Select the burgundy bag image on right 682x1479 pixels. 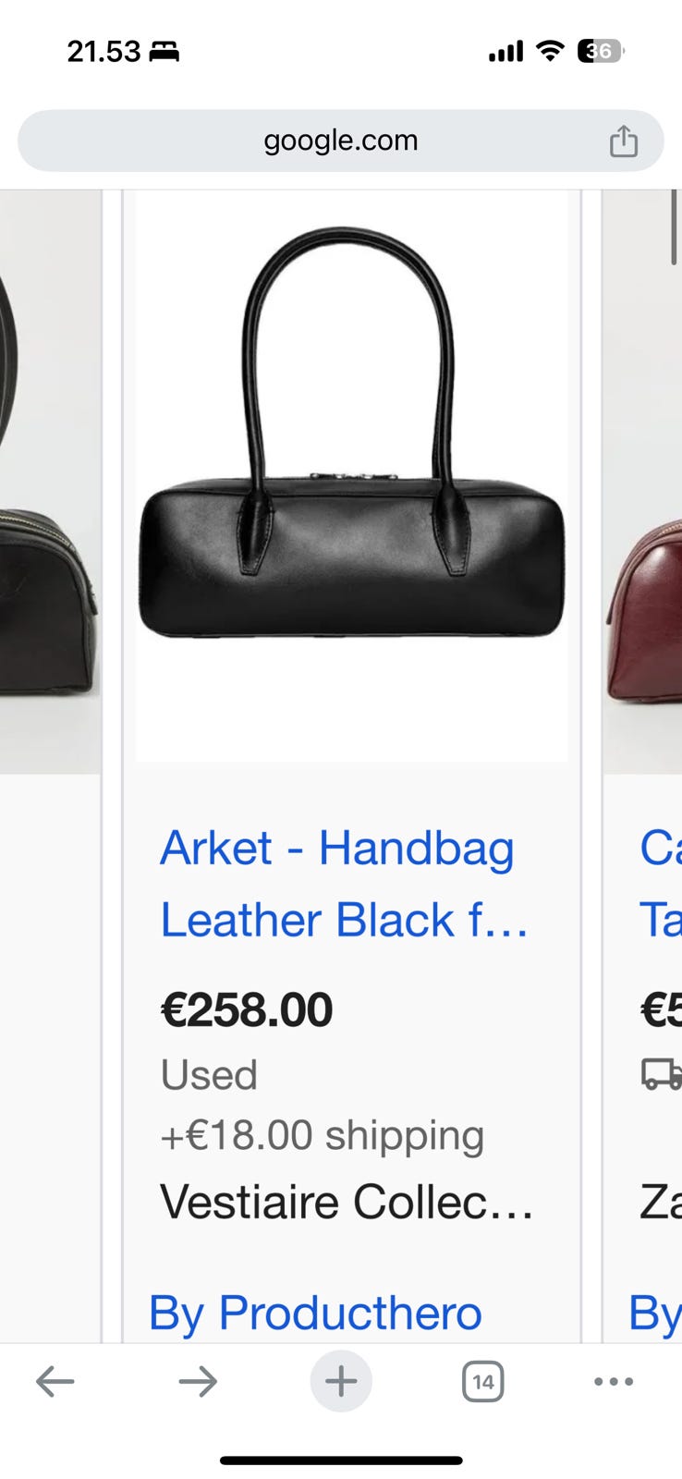point(643,482)
